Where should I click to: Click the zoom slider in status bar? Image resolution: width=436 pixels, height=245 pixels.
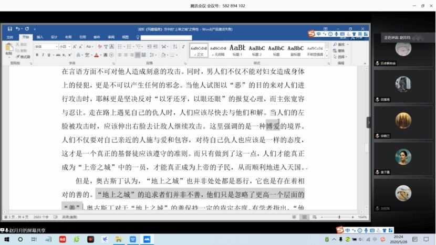click(339, 217)
